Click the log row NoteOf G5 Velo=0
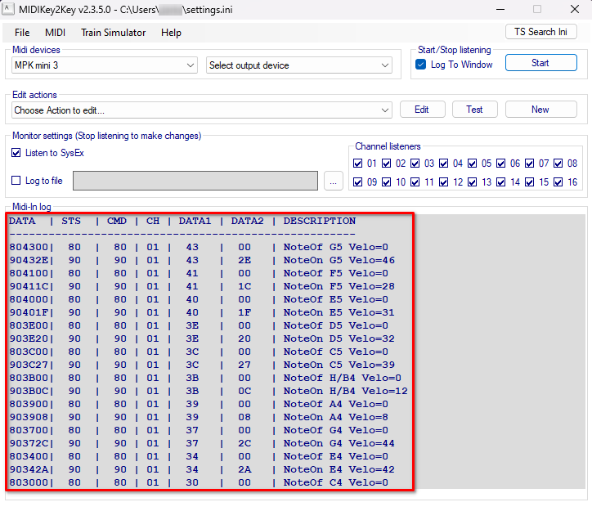This screenshot has width=592, height=511. (x=199, y=247)
